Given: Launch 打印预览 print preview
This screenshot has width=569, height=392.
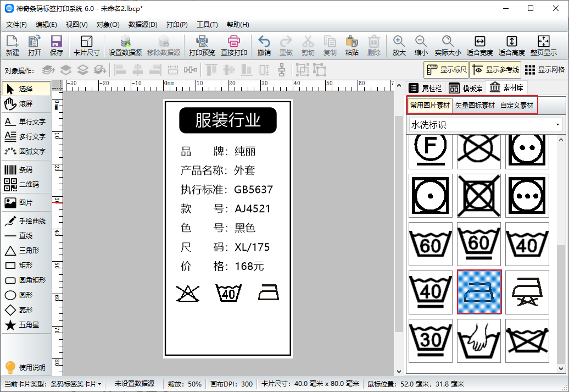Looking at the screenshot, I should [x=202, y=46].
